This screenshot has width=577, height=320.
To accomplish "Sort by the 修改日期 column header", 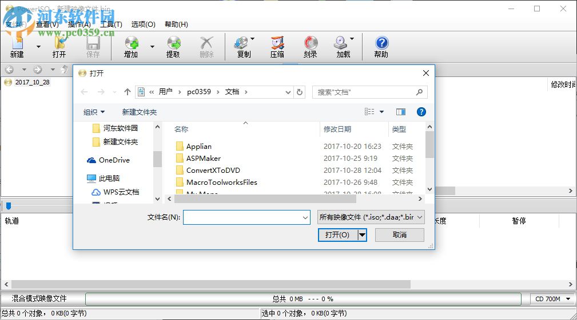I will click(337, 129).
